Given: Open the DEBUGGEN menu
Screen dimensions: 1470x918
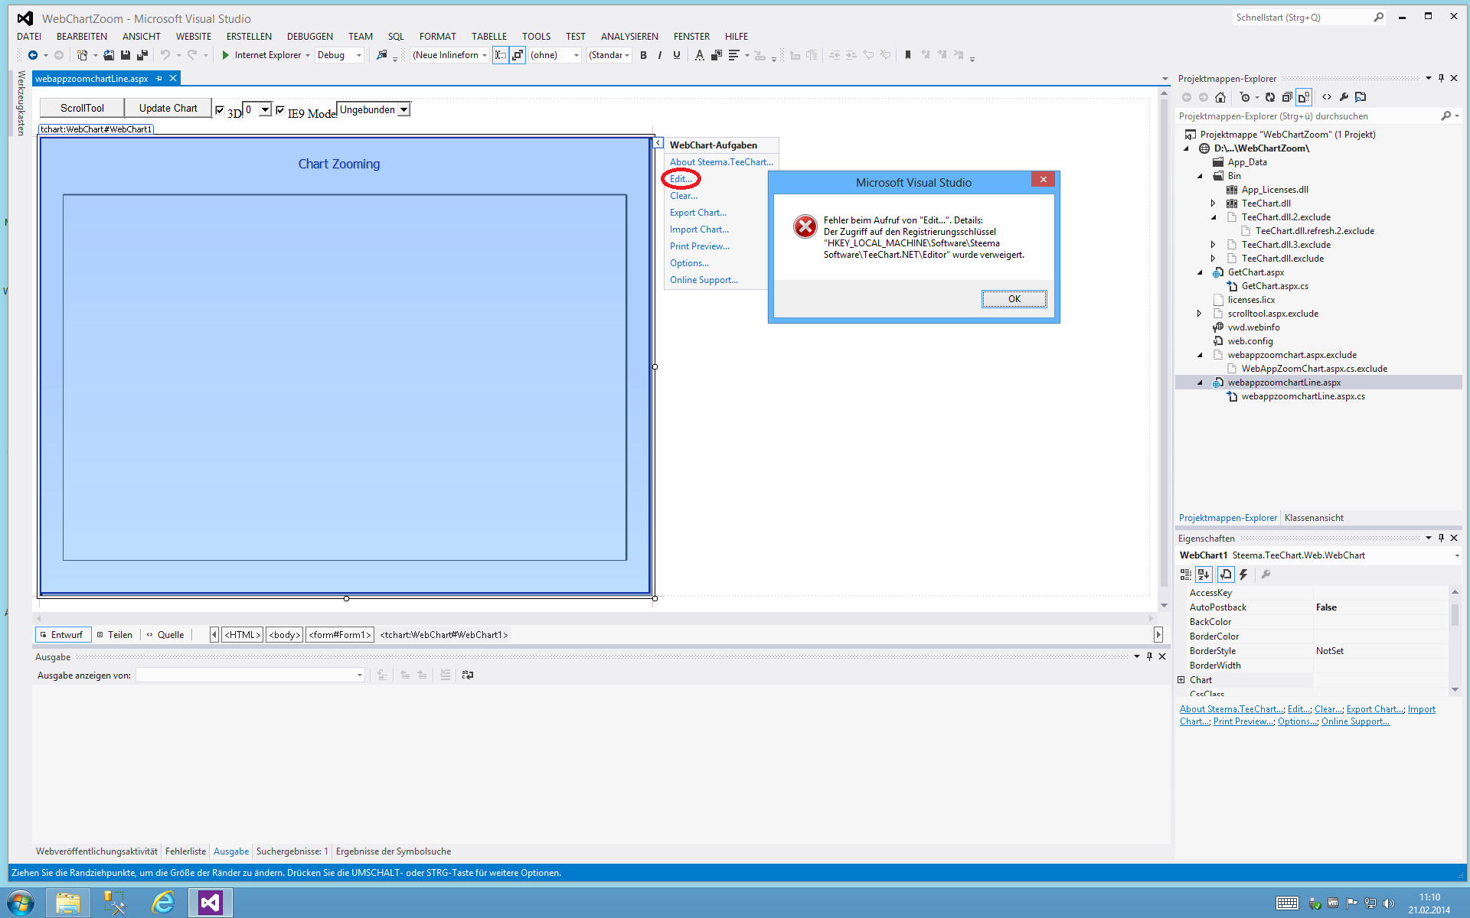Looking at the screenshot, I should [x=309, y=36].
